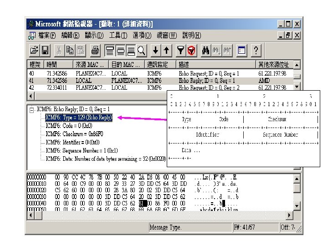Select ICMP6: Data bytes remaining line

106,159
